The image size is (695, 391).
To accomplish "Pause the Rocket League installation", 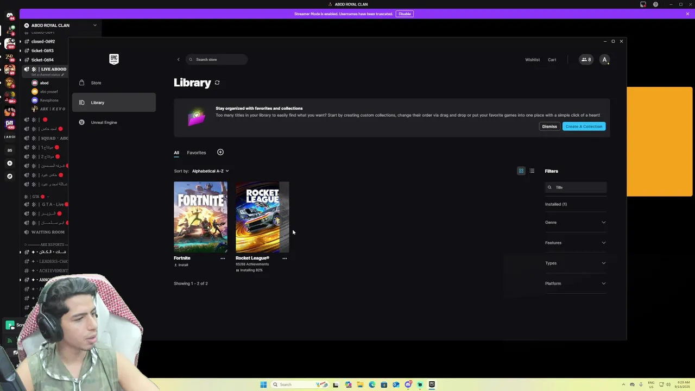I will pyautogui.click(x=237, y=270).
